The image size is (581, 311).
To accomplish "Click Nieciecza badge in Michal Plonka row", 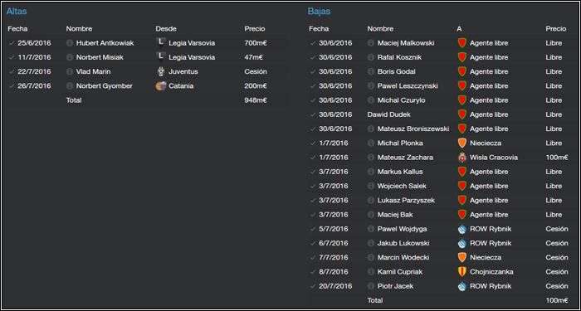I will [x=461, y=143].
